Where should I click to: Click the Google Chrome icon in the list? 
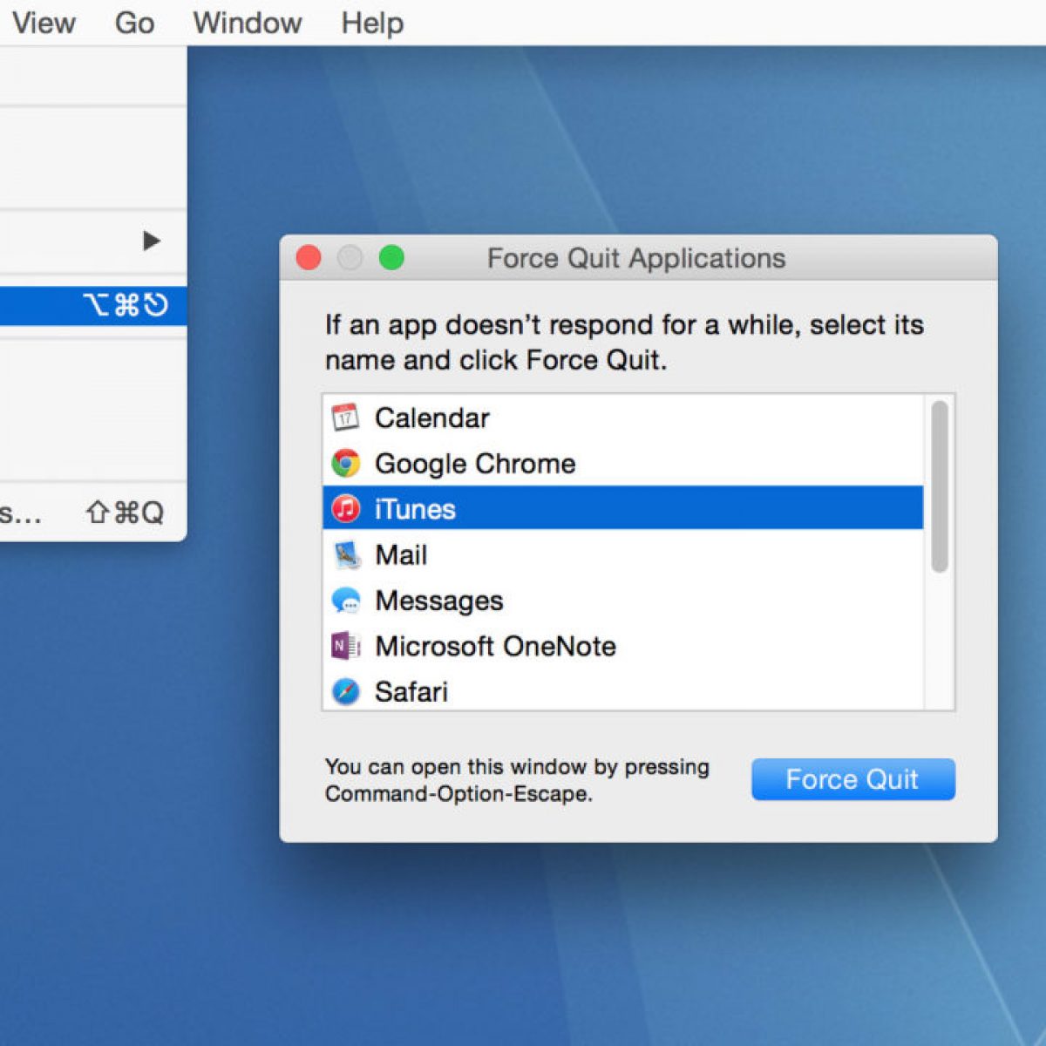pos(346,464)
